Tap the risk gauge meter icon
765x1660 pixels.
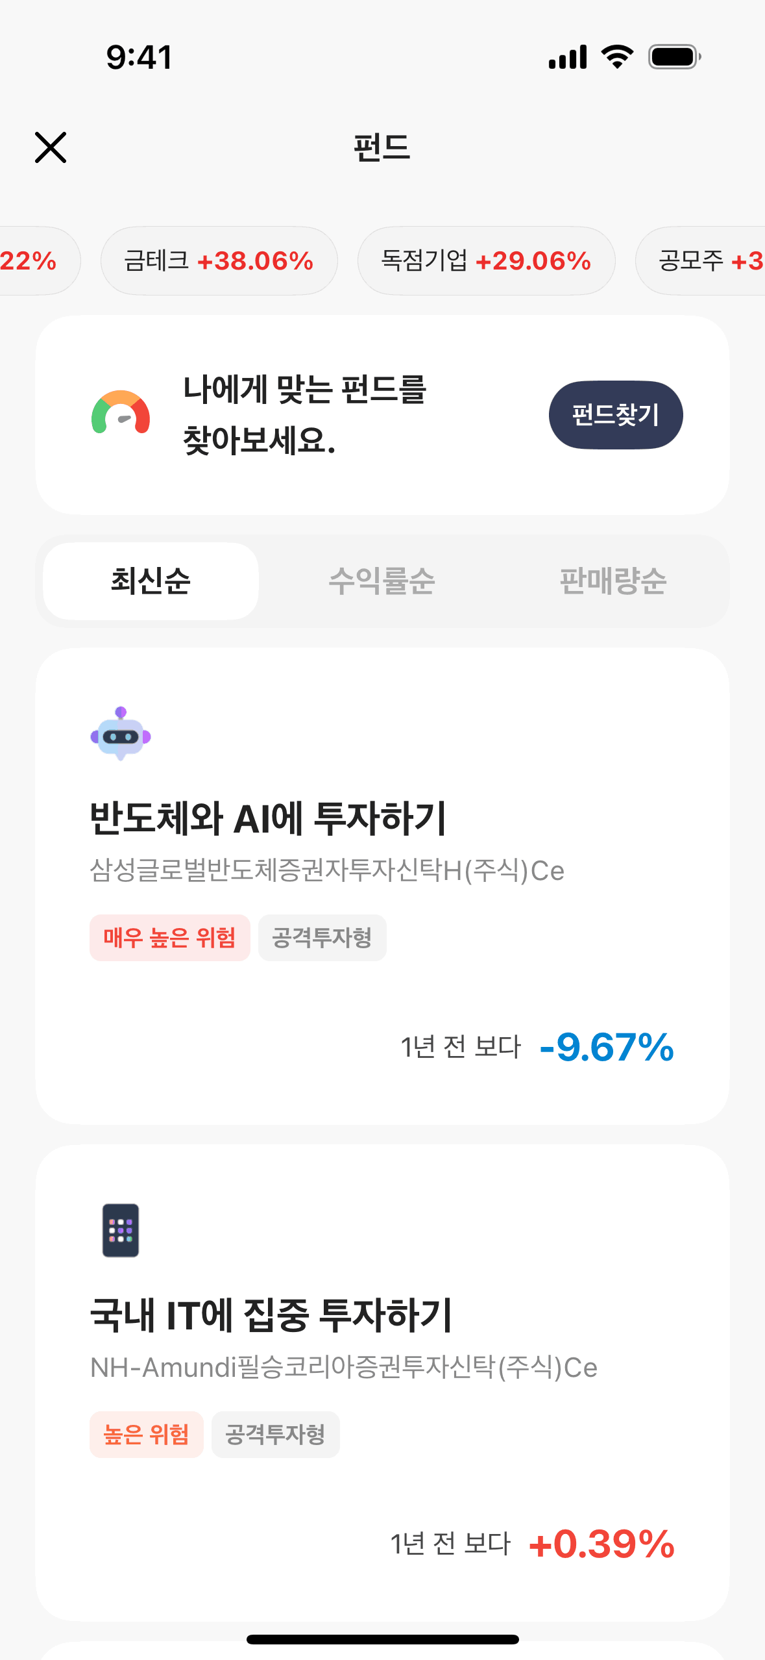[x=121, y=413]
